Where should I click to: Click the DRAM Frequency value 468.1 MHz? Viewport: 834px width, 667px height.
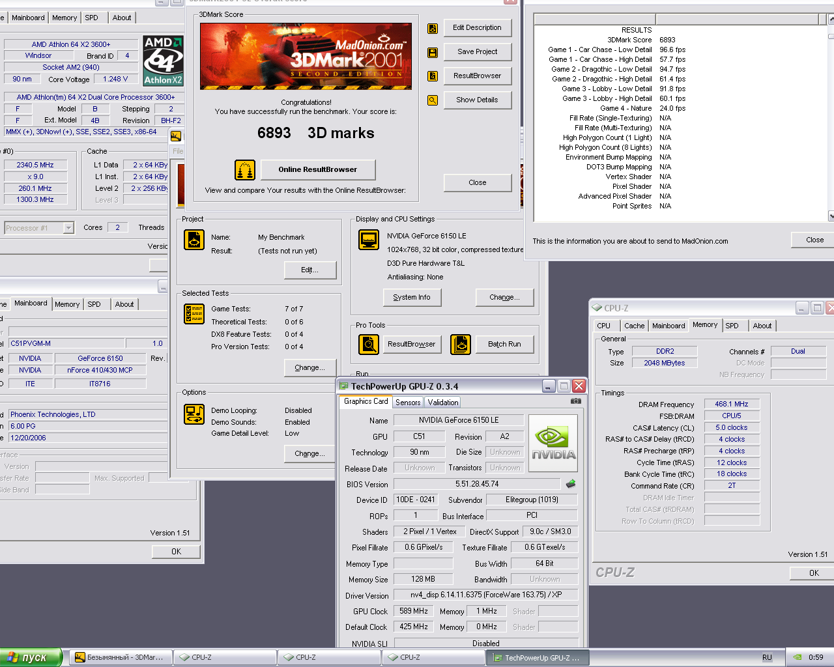point(732,404)
